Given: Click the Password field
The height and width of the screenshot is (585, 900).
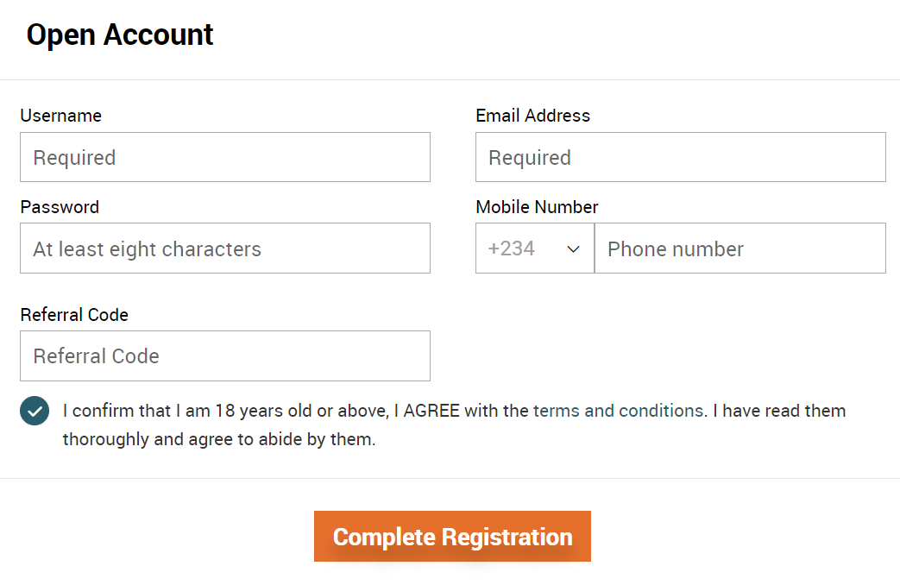Looking at the screenshot, I should tap(224, 248).
